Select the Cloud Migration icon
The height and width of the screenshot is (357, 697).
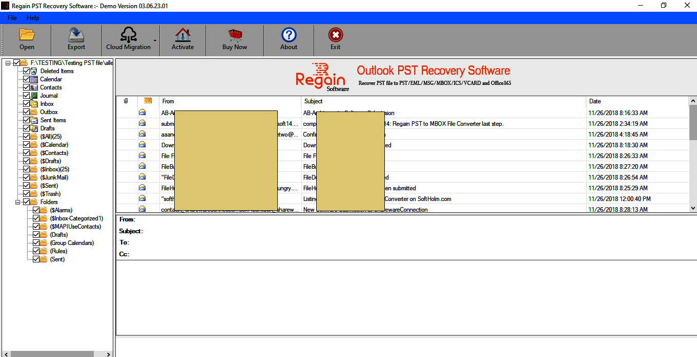pyautogui.click(x=128, y=35)
